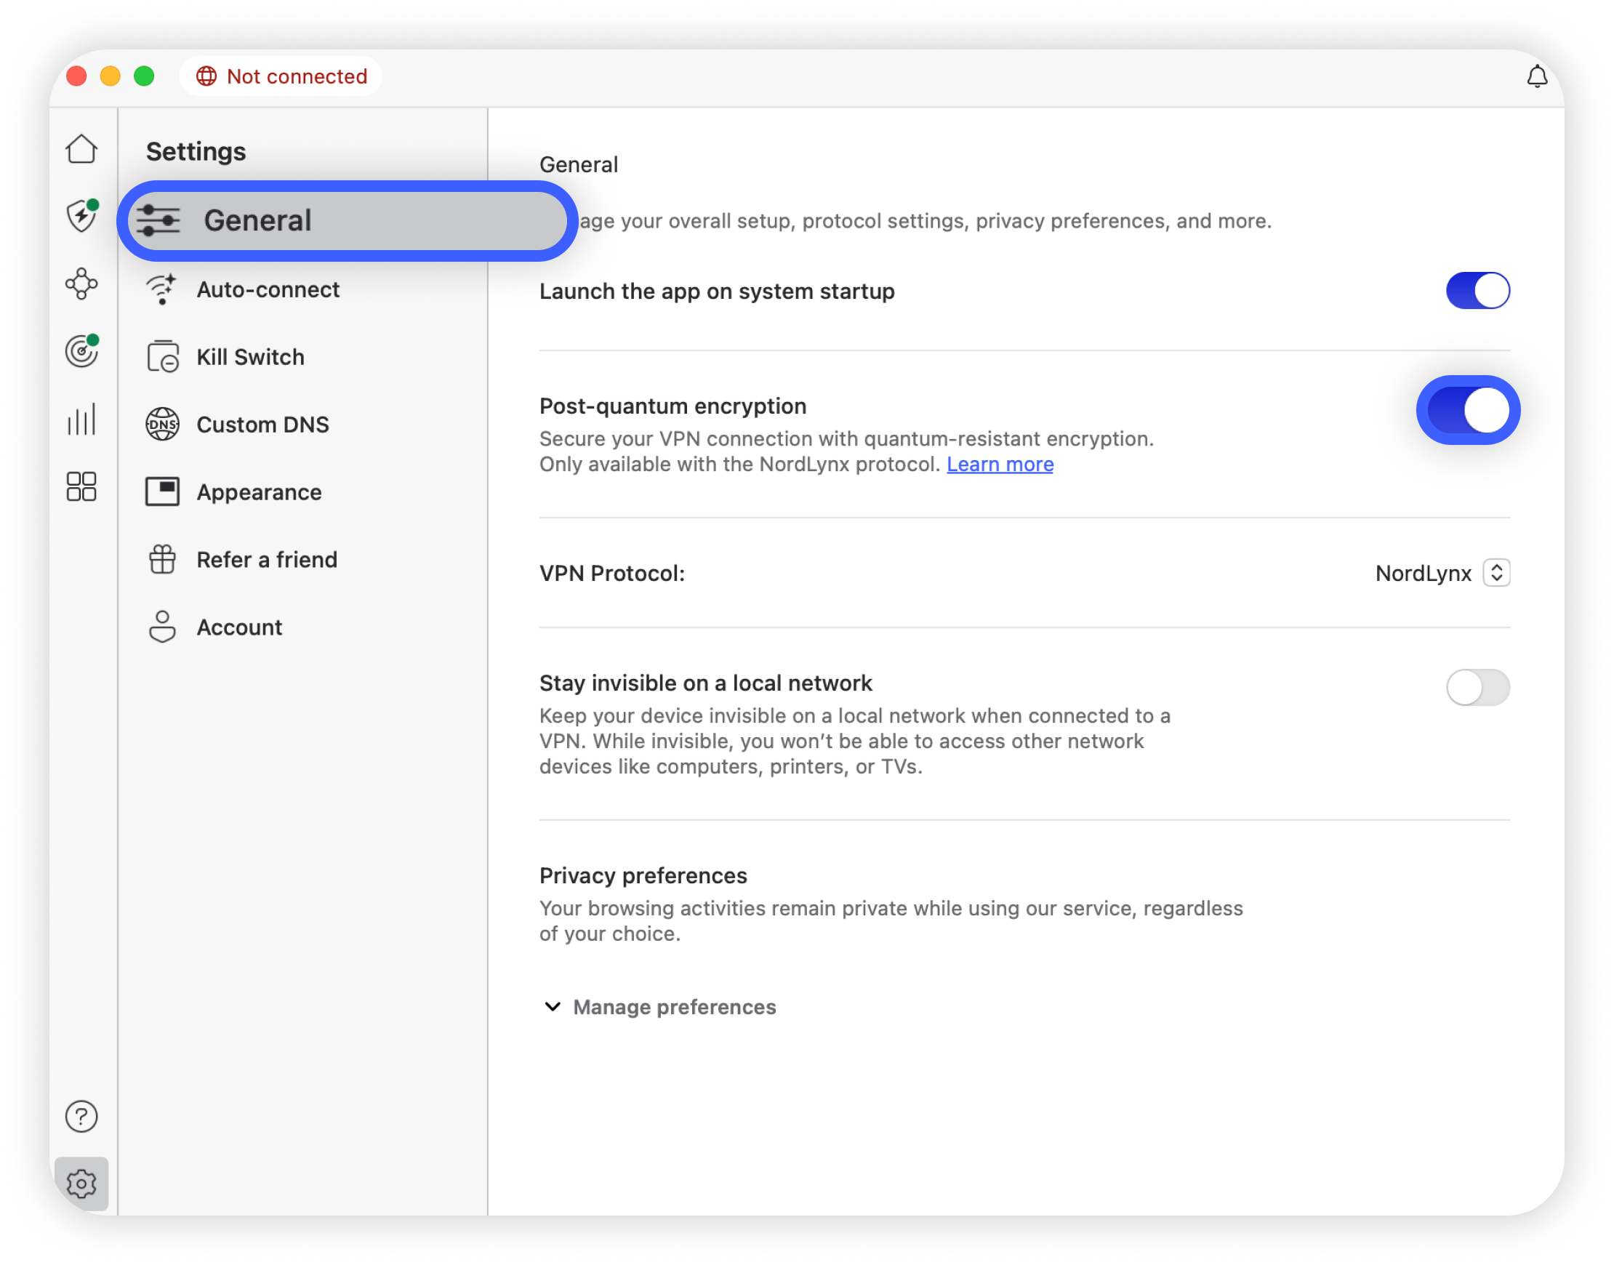Open the statistics bars icon
This screenshot has height=1265, width=1614.
coord(81,419)
